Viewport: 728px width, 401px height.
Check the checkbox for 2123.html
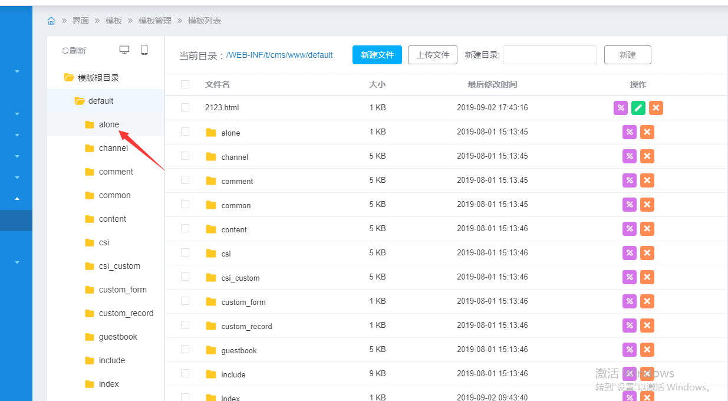tap(185, 107)
